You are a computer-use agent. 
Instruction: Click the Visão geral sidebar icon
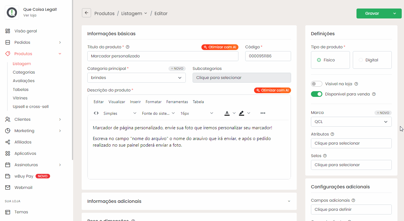click(x=8, y=31)
